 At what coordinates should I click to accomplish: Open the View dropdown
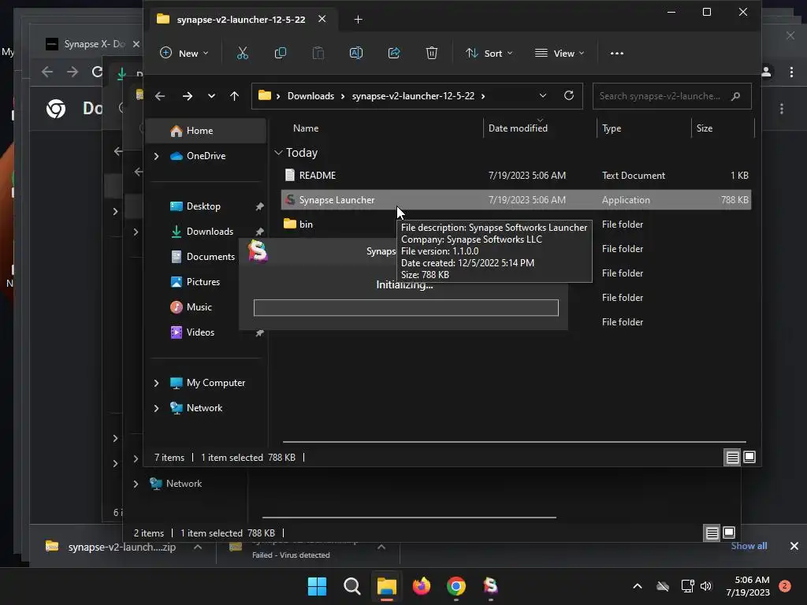(x=560, y=53)
